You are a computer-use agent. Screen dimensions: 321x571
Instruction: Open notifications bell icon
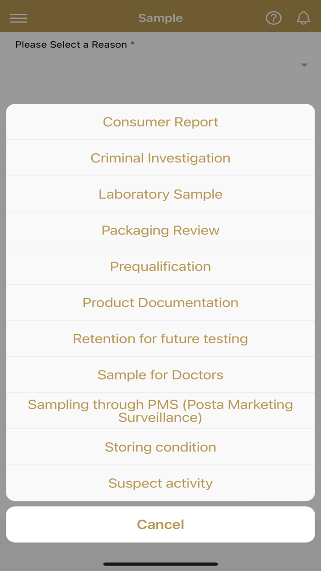click(x=303, y=18)
